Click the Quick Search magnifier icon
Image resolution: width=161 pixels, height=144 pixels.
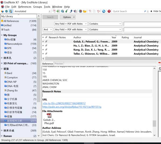coord(145,11)
